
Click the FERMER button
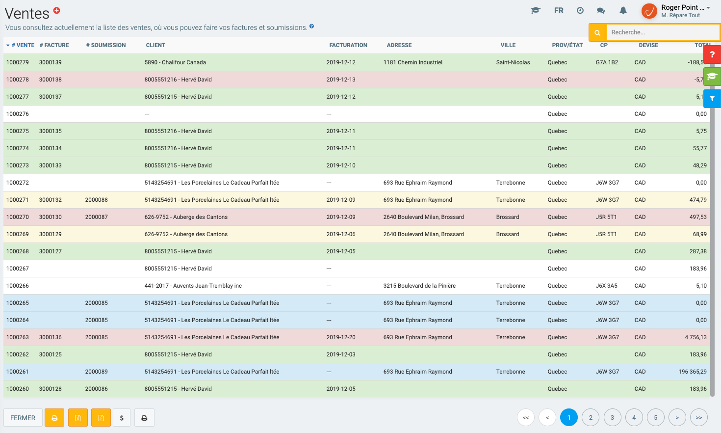(x=23, y=418)
